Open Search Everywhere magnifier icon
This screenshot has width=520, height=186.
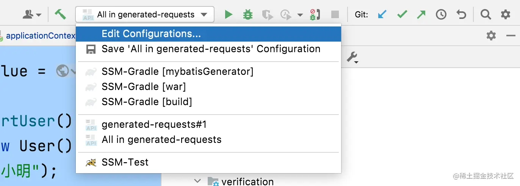click(x=486, y=15)
